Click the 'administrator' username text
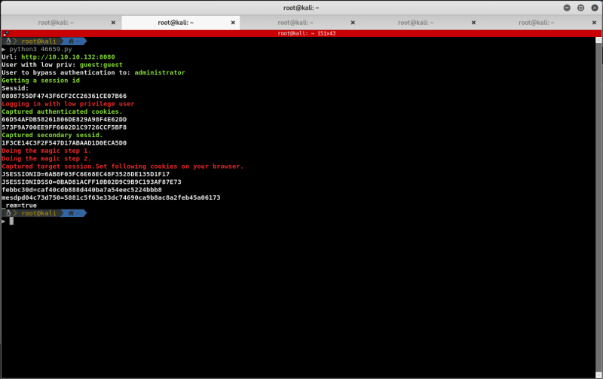This screenshot has height=379, width=603. [160, 72]
